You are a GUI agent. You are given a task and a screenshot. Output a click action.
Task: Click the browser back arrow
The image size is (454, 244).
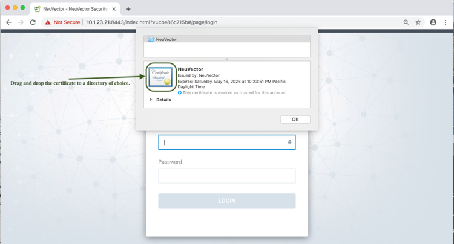tap(8, 22)
